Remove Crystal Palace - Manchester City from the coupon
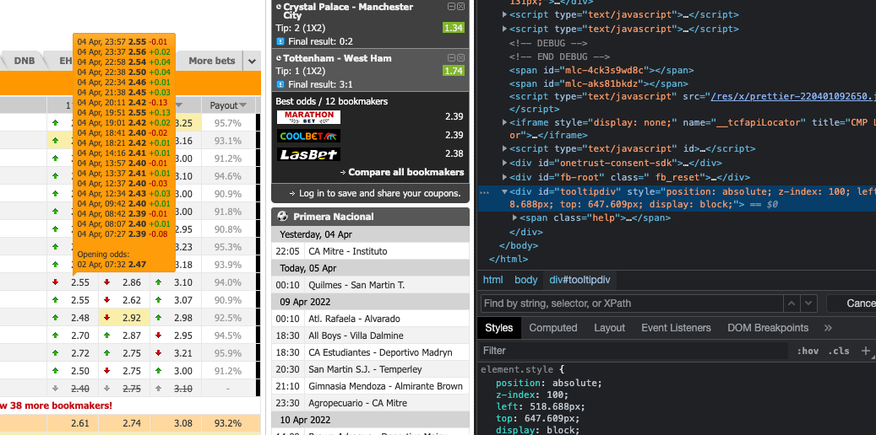Image resolution: width=876 pixels, height=435 pixels. pyautogui.click(x=460, y=7)
